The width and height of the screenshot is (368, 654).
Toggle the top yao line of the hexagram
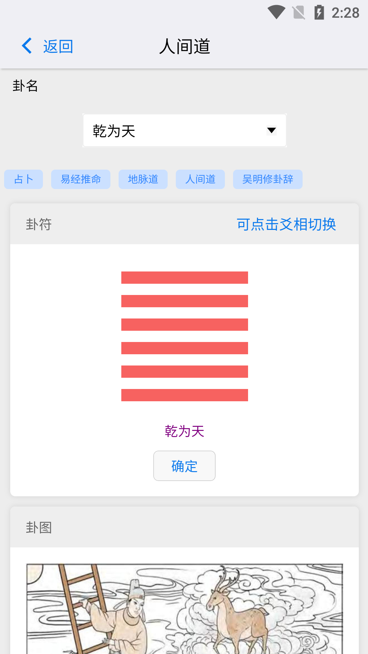(184, 277)
